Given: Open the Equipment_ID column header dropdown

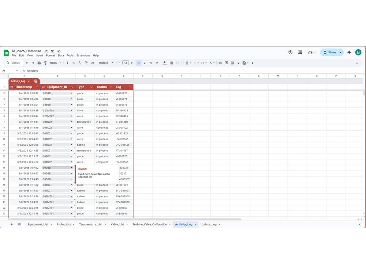Looking at the screenshot, I should click(72, 87).
